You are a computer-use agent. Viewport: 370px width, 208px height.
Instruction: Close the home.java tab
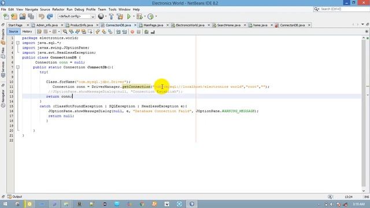pyautogui.click(x=272, y=25)
